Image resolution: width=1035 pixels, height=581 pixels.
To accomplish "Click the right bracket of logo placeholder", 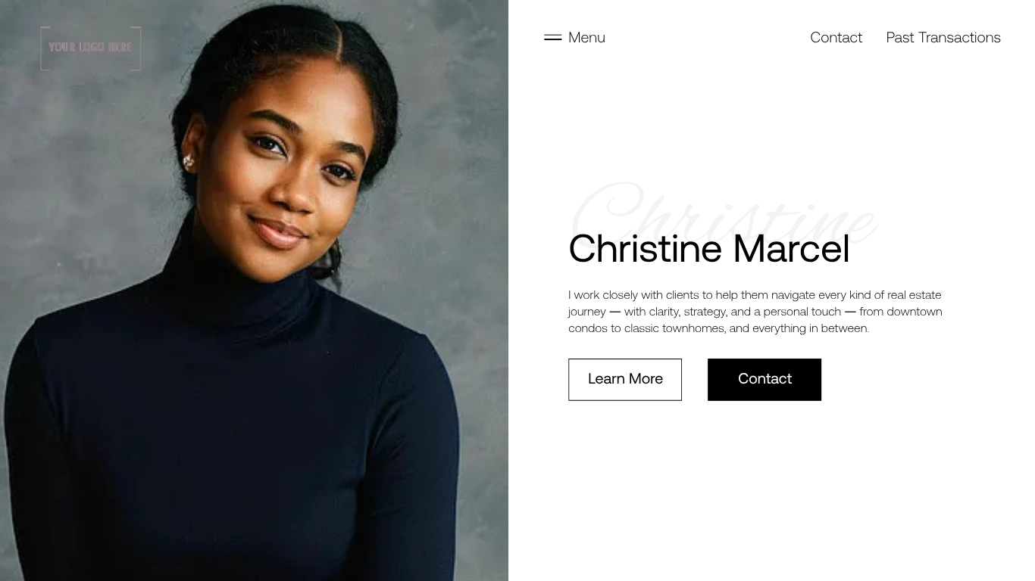I will pos(137,48).
